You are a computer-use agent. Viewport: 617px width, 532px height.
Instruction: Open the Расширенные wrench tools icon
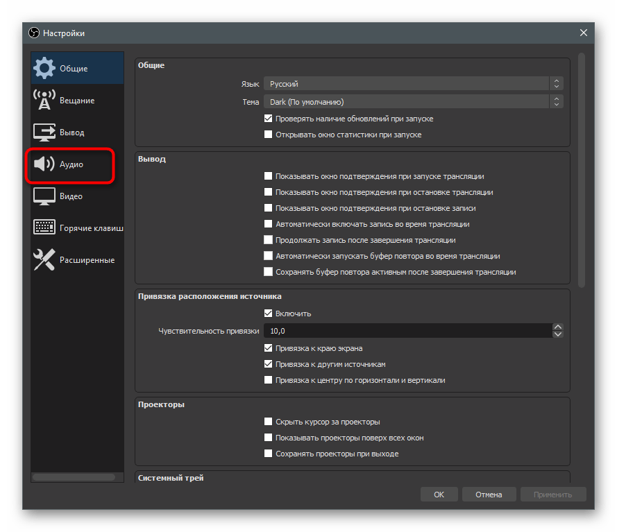click(44, 260)
